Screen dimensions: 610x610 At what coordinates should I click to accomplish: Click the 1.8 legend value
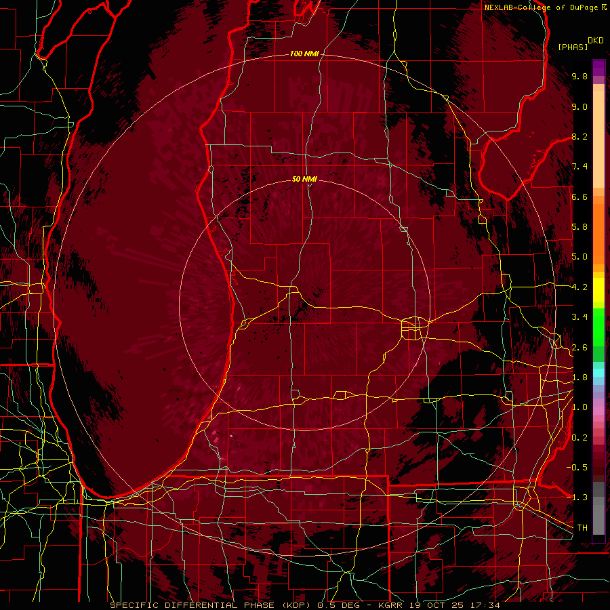[579, 378]
